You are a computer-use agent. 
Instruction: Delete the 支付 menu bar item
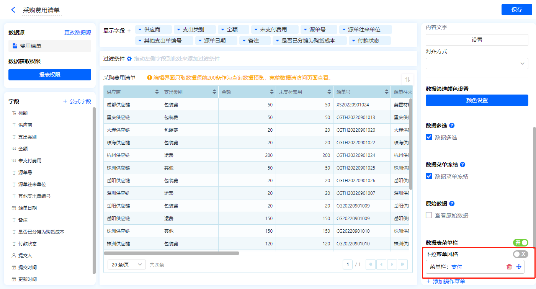(509, 267)
